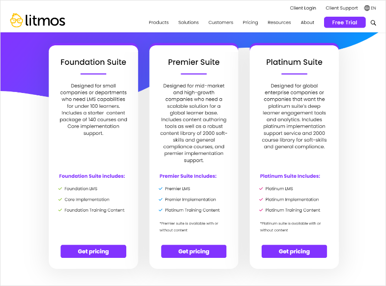Open the Resources navigation menu
Screen dimensions: 386x286
279,22
